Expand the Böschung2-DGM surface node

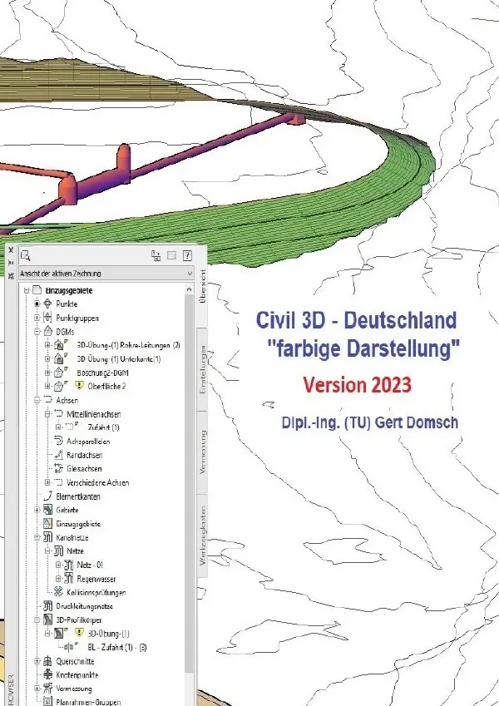47,373
